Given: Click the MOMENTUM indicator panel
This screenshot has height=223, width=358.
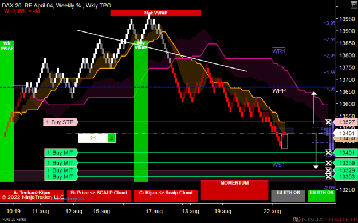Looking at the screenshot, I should [234, 190].
